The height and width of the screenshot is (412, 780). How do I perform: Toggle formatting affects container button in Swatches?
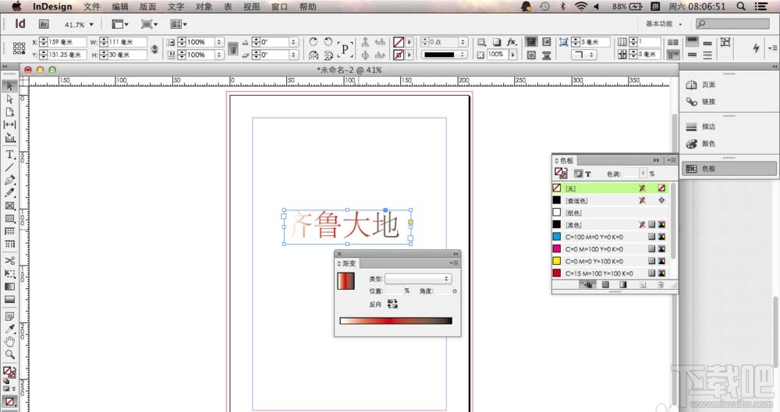coord(578,174)
